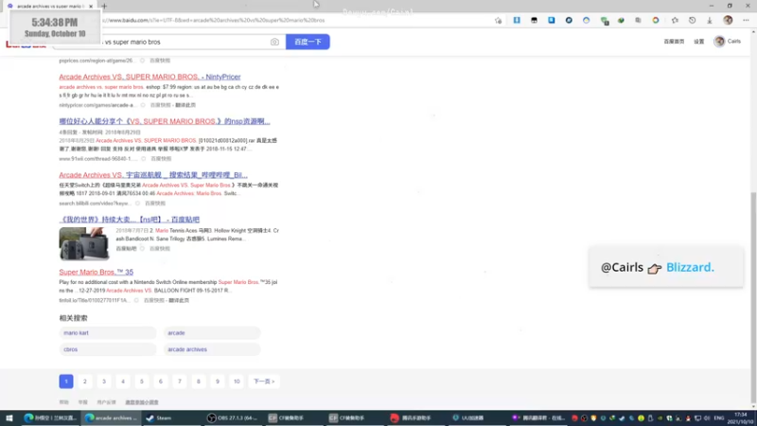Viewport: 757px width, 426px height.
Task: Open the 百度首页 link
Action: pyautogui.click(x=674, y=42)
